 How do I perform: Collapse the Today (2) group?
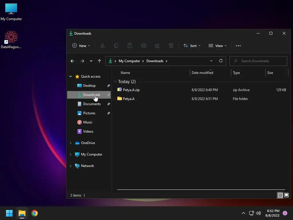[115, 82]
